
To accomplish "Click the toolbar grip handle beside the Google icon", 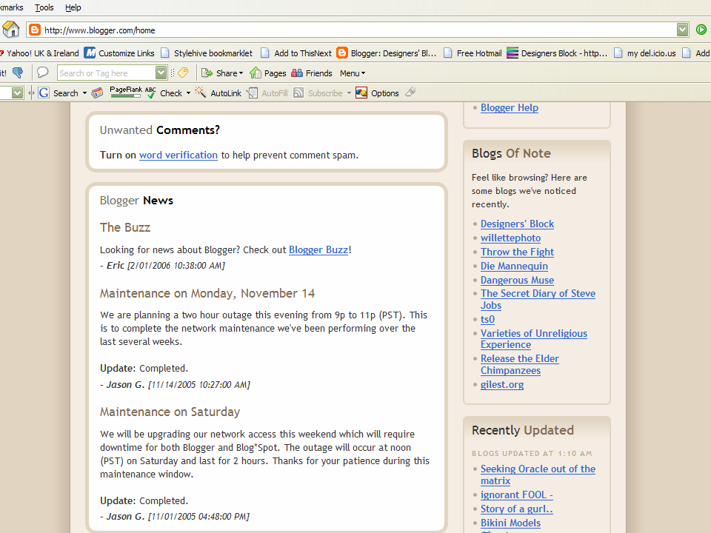I will (x=31, y=93).
